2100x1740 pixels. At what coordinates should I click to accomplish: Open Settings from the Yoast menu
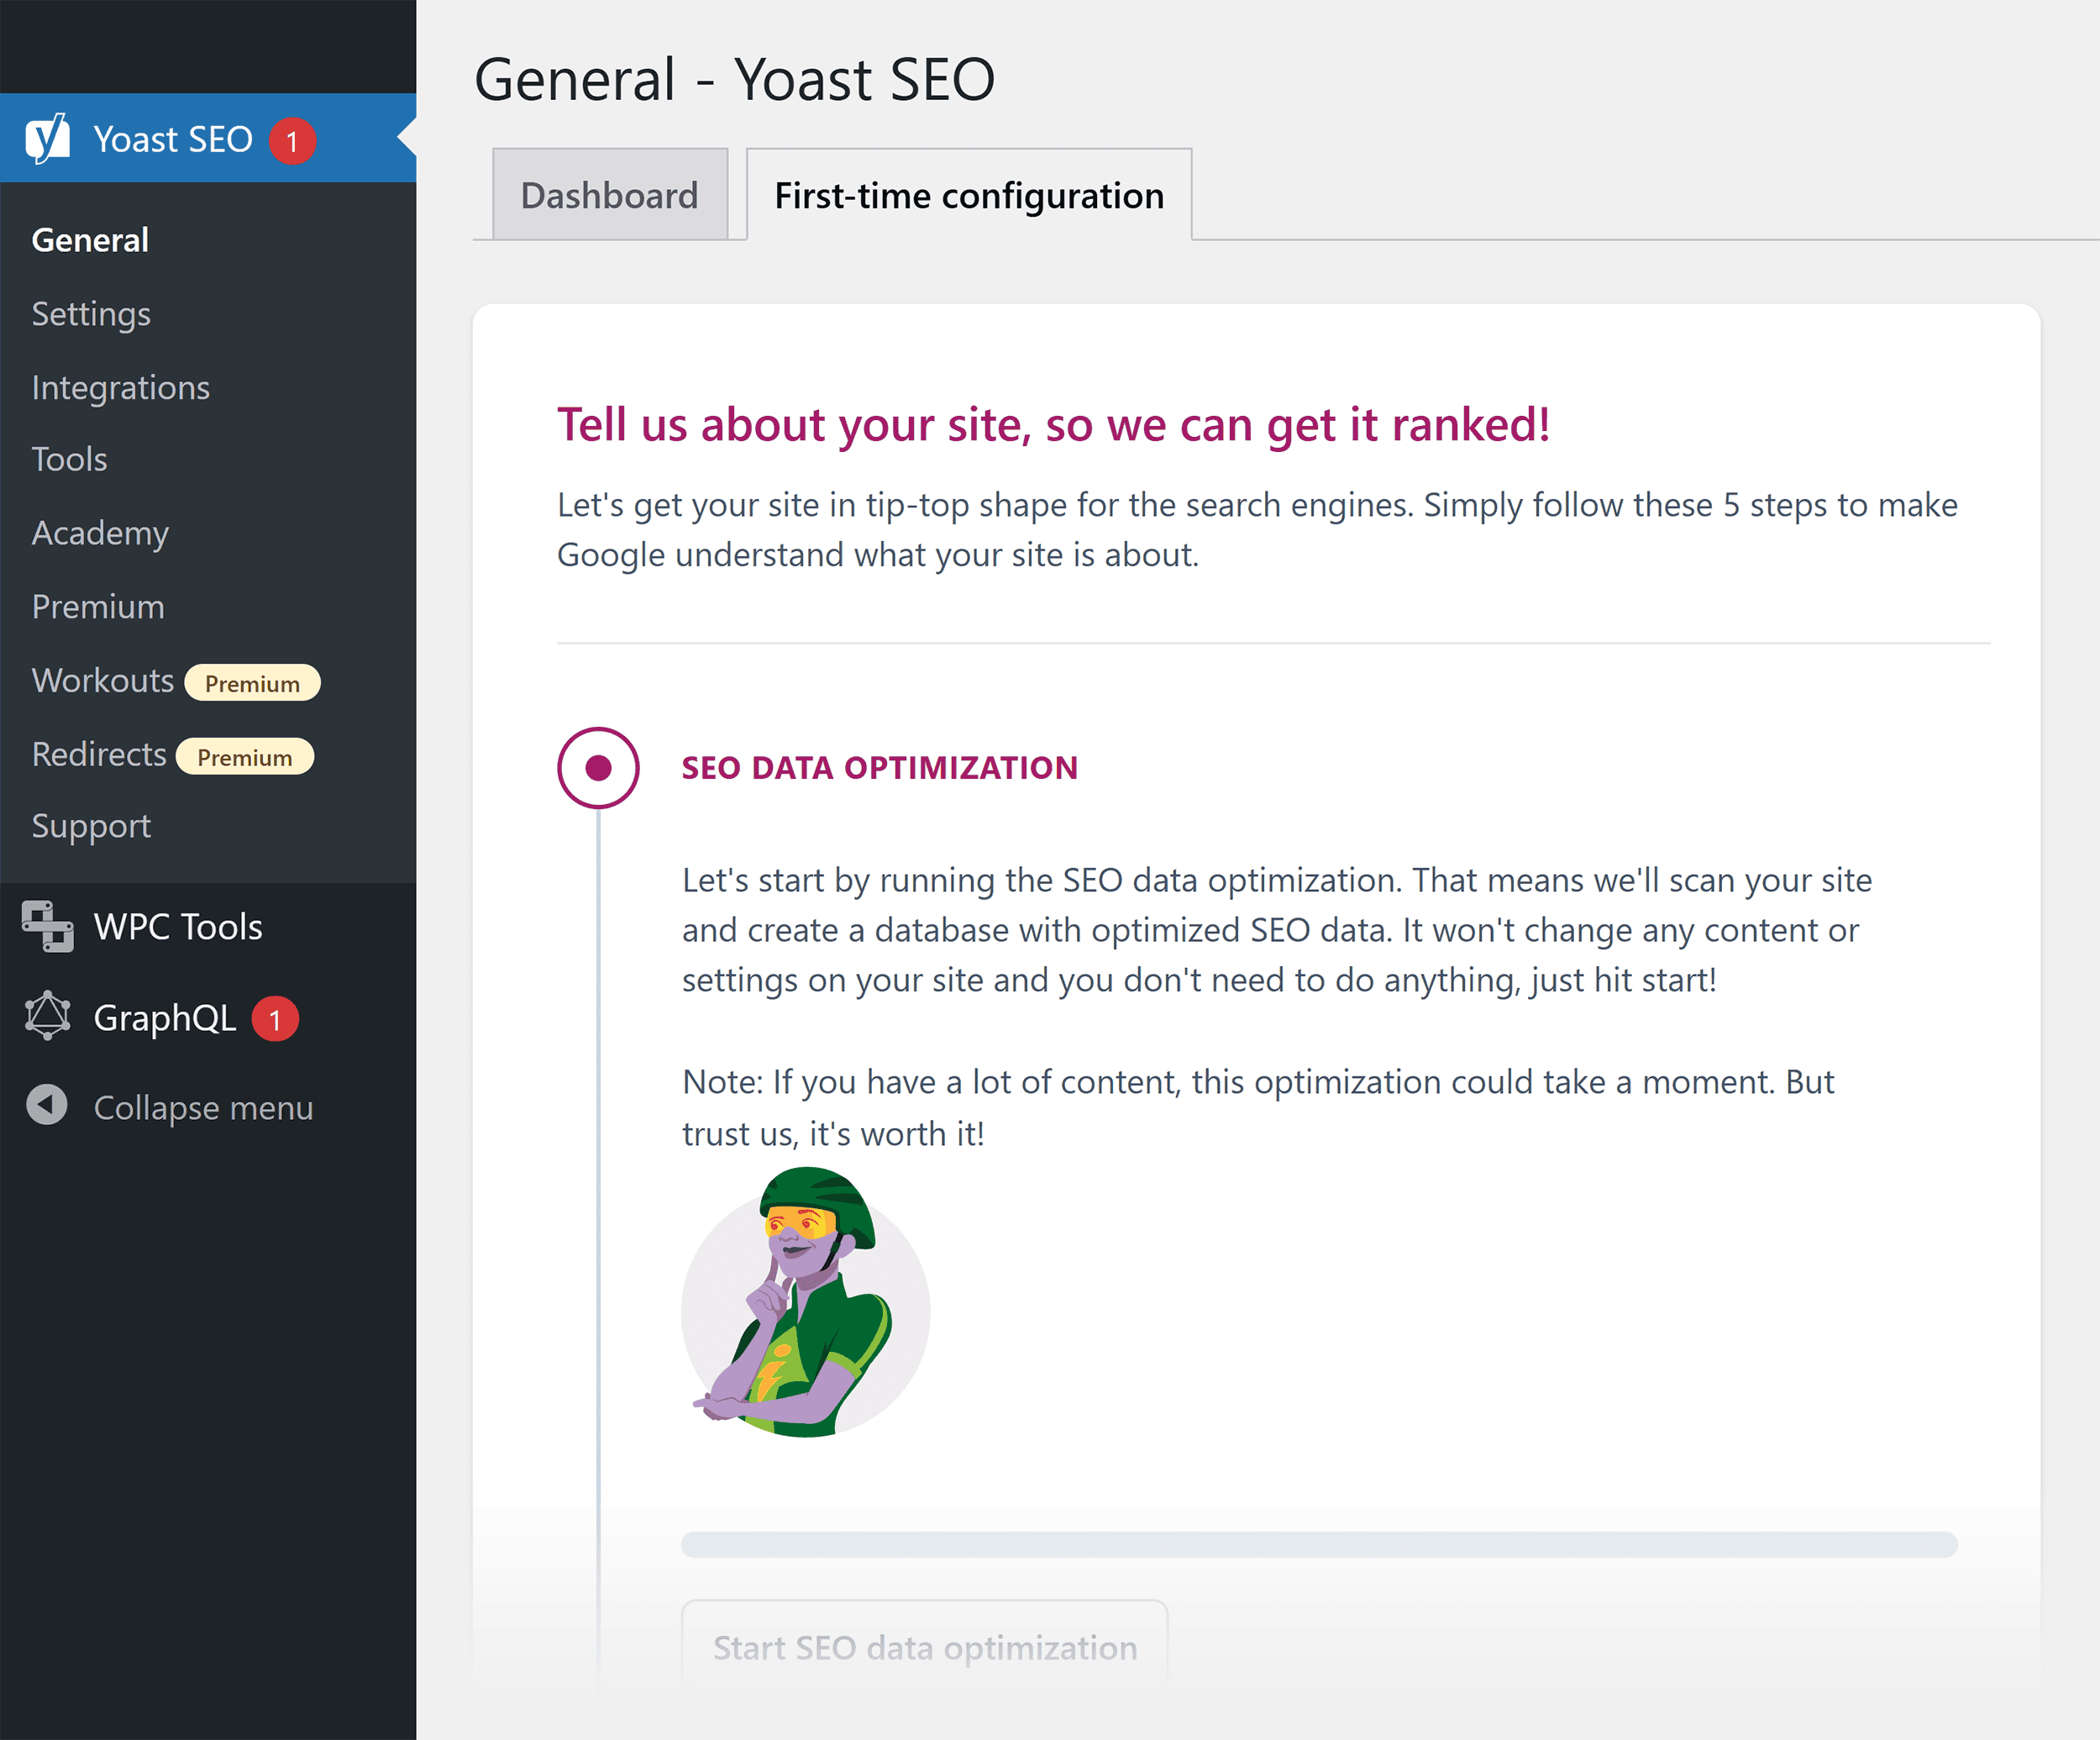90,313
